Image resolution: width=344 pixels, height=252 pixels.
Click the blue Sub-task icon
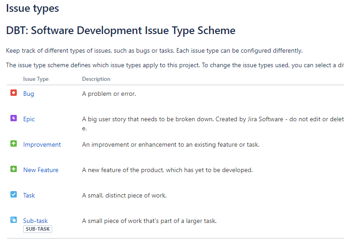[14, 220]
